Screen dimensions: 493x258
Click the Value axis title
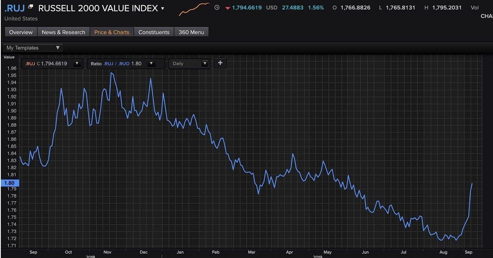click(9, 57)
